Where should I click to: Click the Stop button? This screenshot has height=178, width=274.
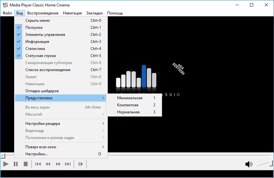point(26,164)
